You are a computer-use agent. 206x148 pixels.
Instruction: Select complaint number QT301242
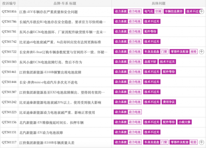point(9,102)
